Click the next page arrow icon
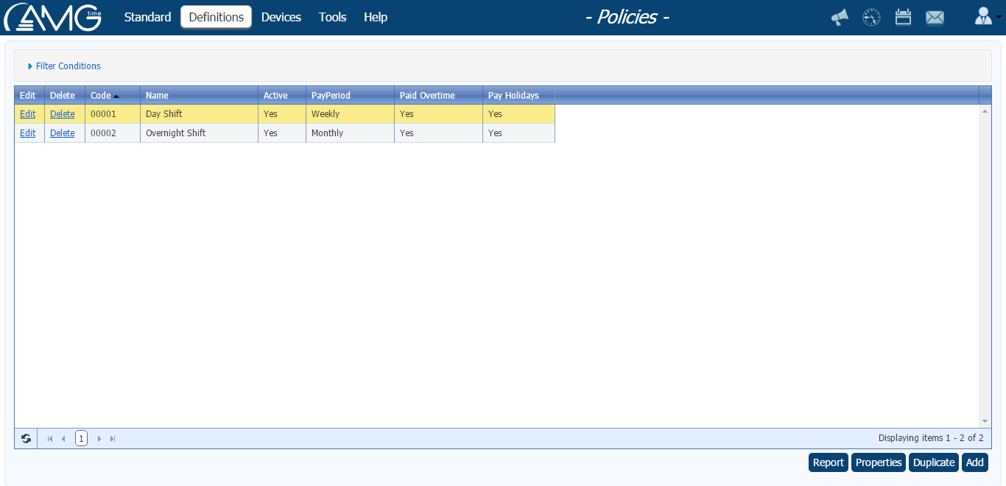This screenshot has width=1006, height=486. pos(99,439)
